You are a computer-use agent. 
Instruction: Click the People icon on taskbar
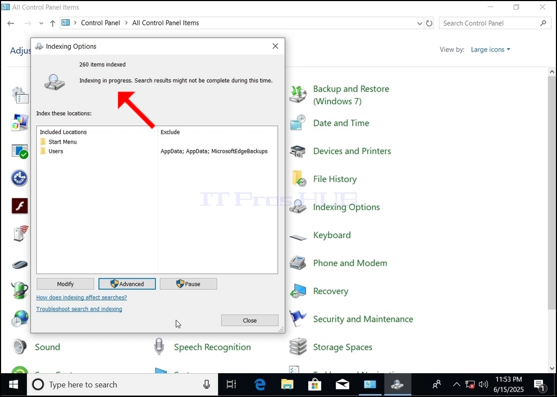[437, 385]
